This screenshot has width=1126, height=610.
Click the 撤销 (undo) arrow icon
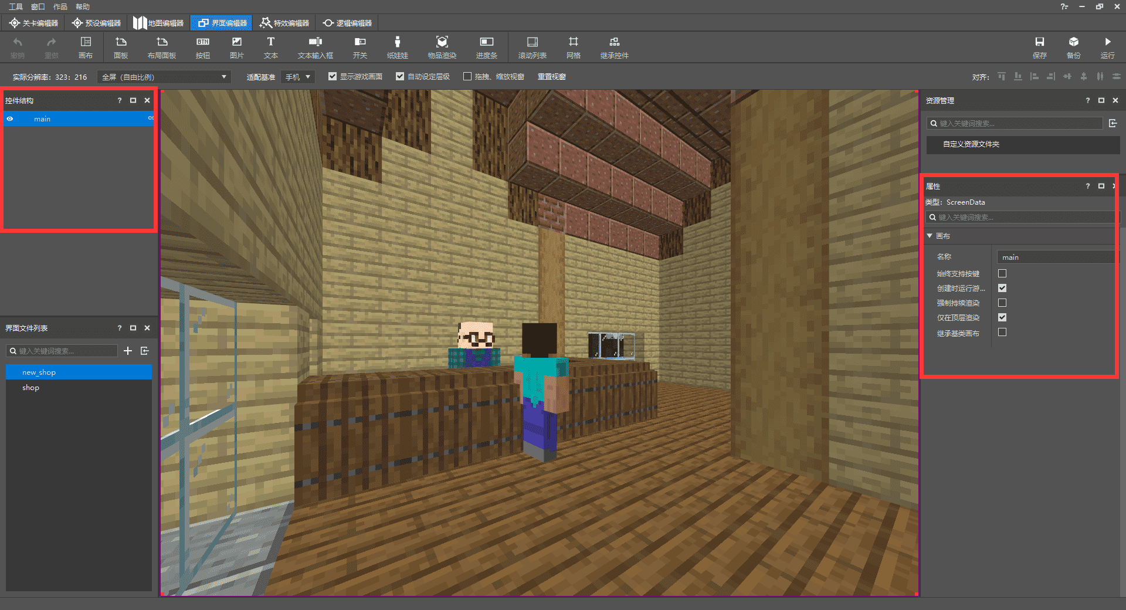click(x=18, y=42)
